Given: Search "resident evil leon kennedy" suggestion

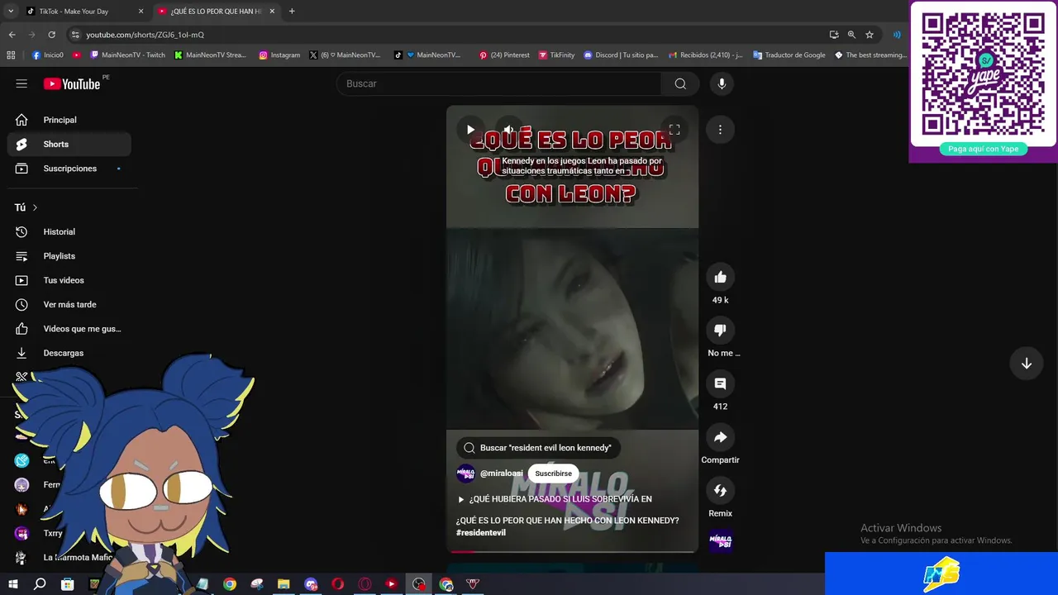Looking at the screenshot, I should (538, 448).
